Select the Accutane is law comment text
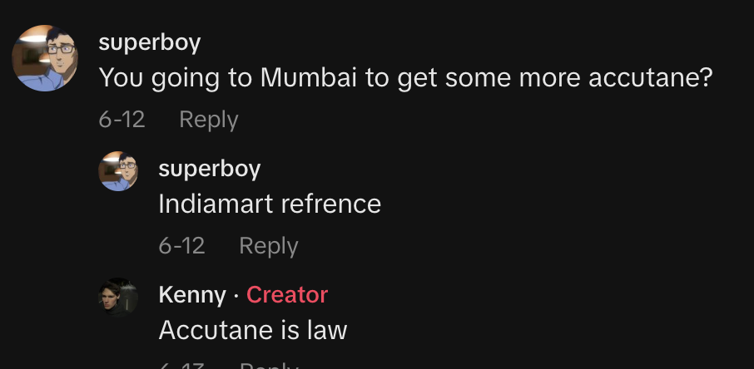Image resolution: width=754 pixels, height=369 pixels. click(253, 330)
